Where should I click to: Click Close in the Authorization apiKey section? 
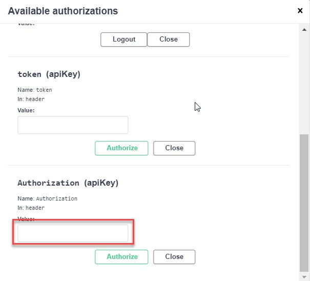pos(174,257)
